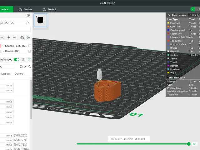Open Line Type color scheme dropdown

click(x=194, y=15)
